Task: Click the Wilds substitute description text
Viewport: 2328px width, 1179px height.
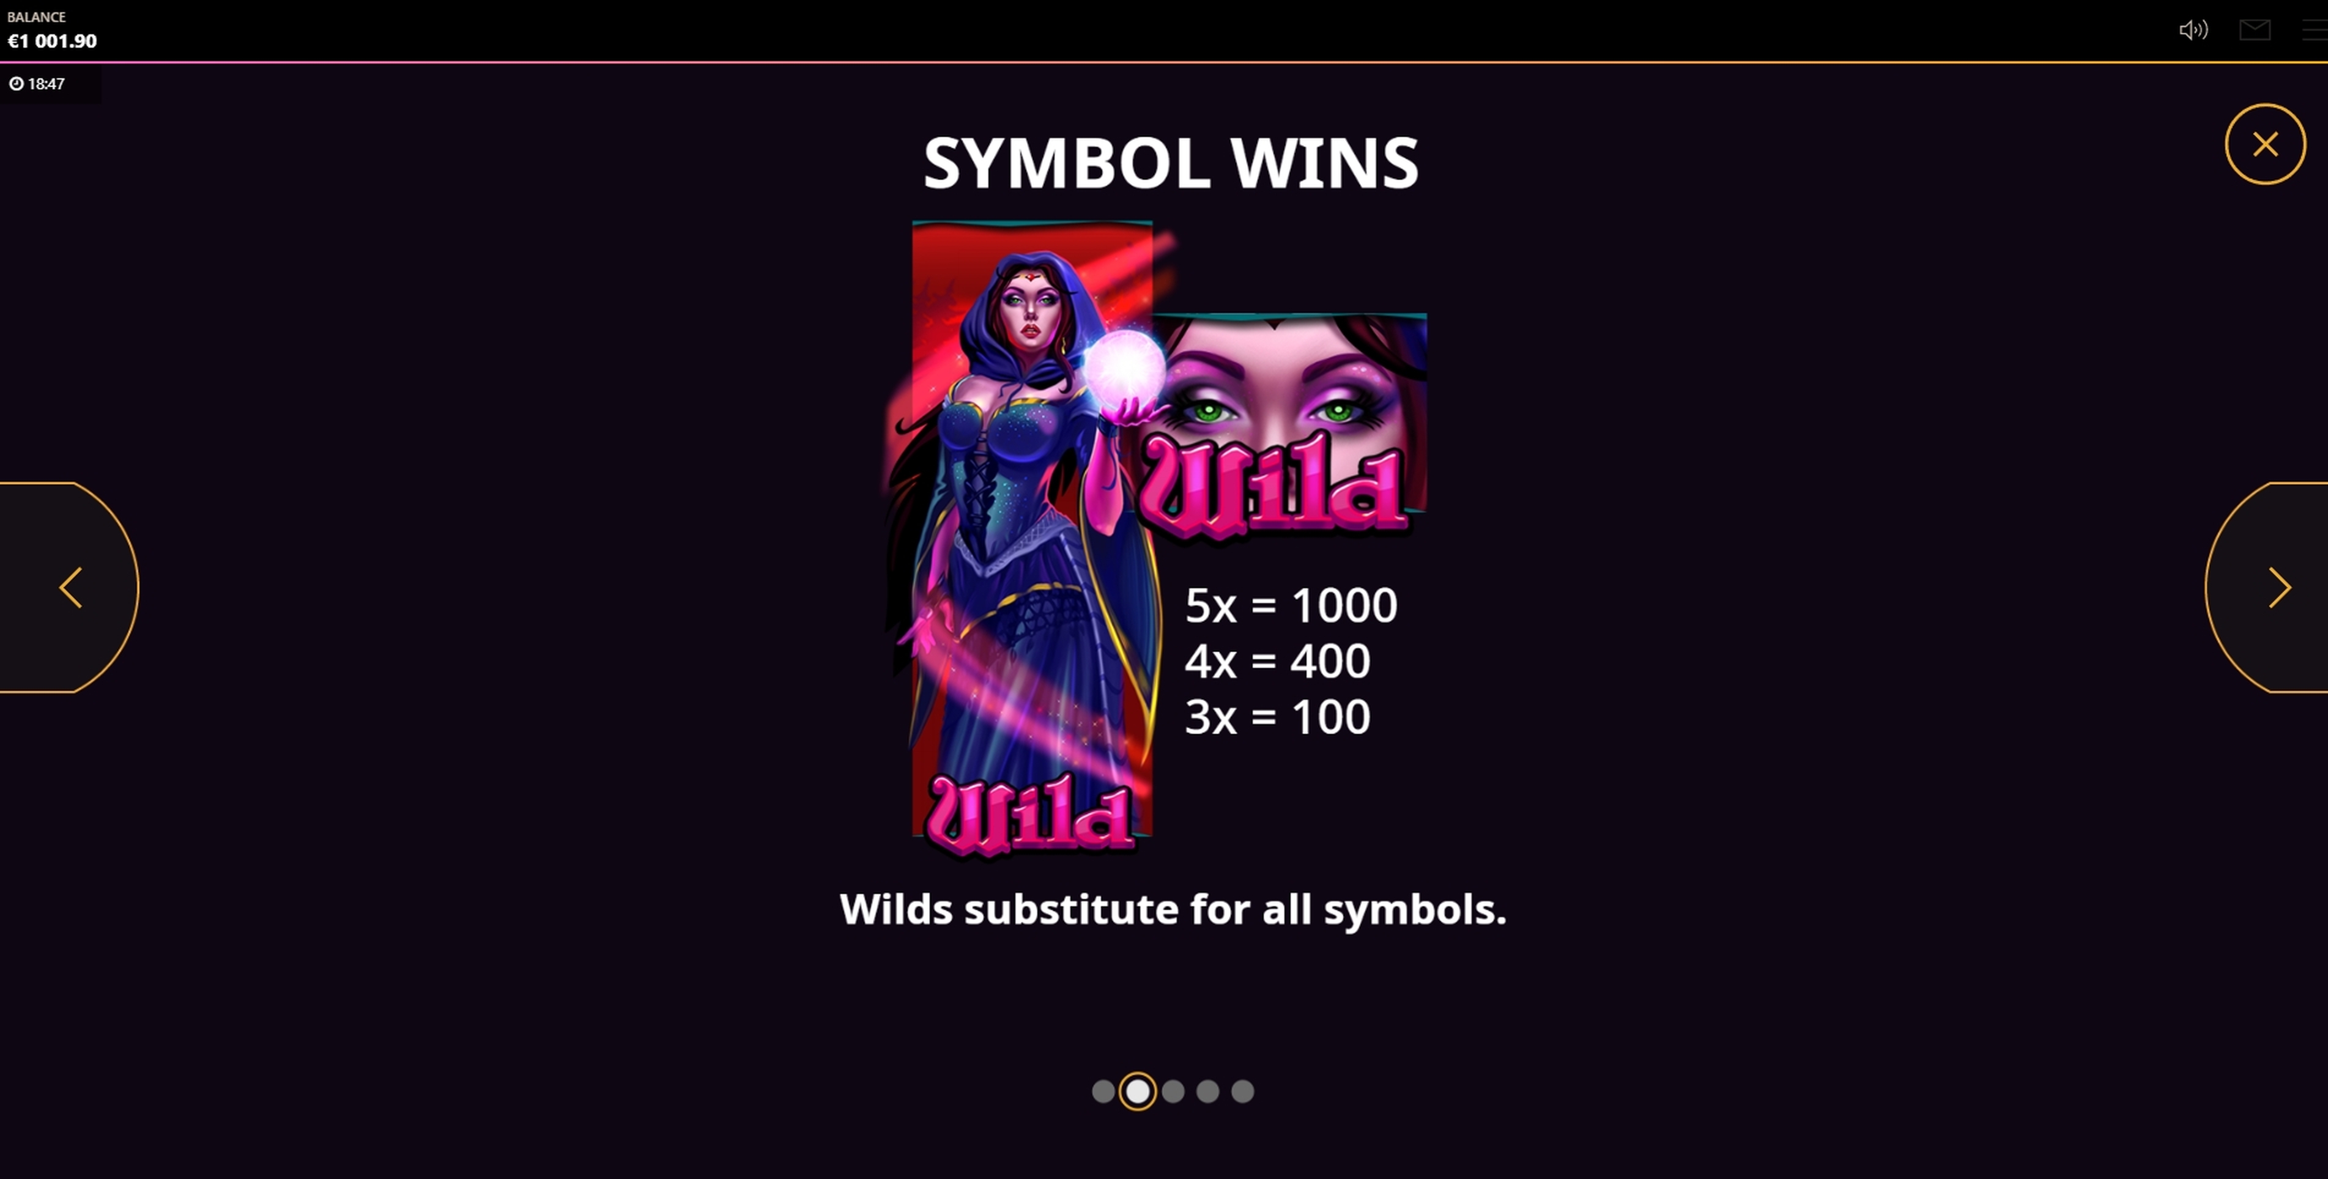Action: click(1173, 909)
